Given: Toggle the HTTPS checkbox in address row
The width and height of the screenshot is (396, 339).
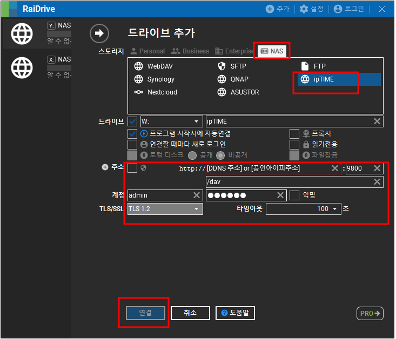Looking at the screenshot, I should [132, 168].
